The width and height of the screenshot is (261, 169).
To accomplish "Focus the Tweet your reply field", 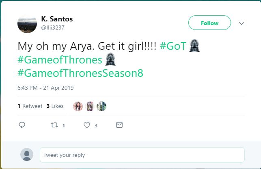I will click(x=142, y=155).
